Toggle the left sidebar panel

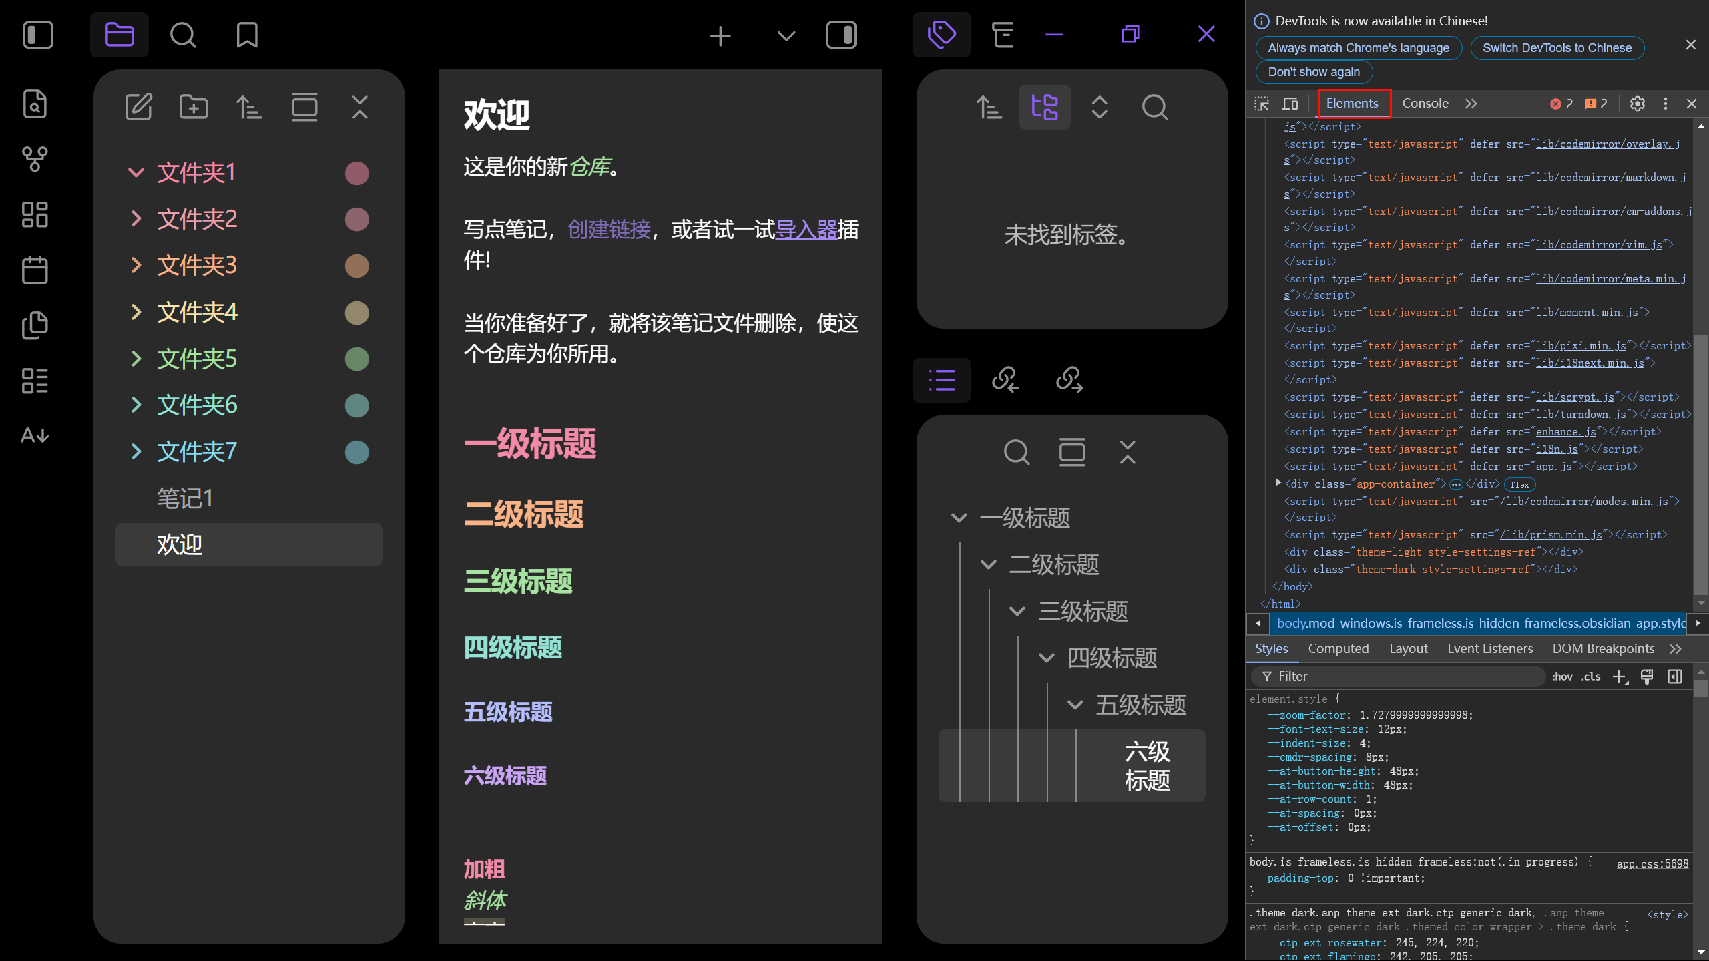(x=38, y=35)
